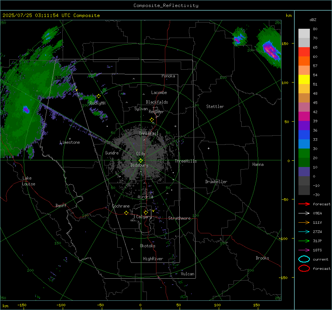The height and width of the screenshot is (310, 332).
Task: Click the Innisfail city label
Action: [149, 133]
